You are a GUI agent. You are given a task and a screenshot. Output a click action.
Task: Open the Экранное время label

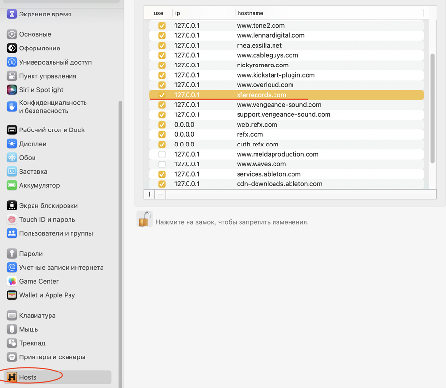[45, 14]
